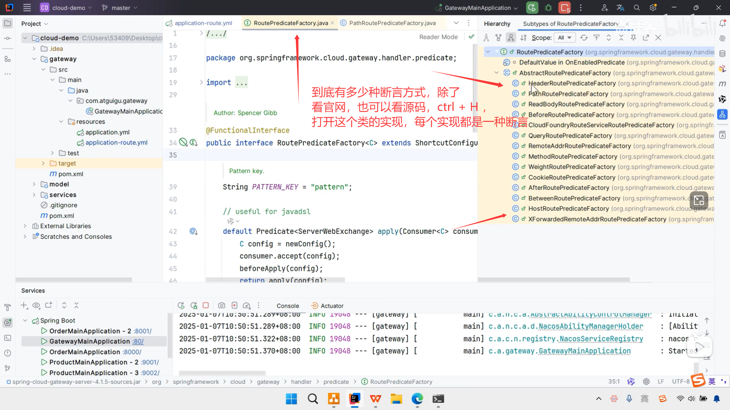This screenshot has width=730, height=410.
Task: Toggle Subtypes Hierarchy view button
Action: pos(511,38)
